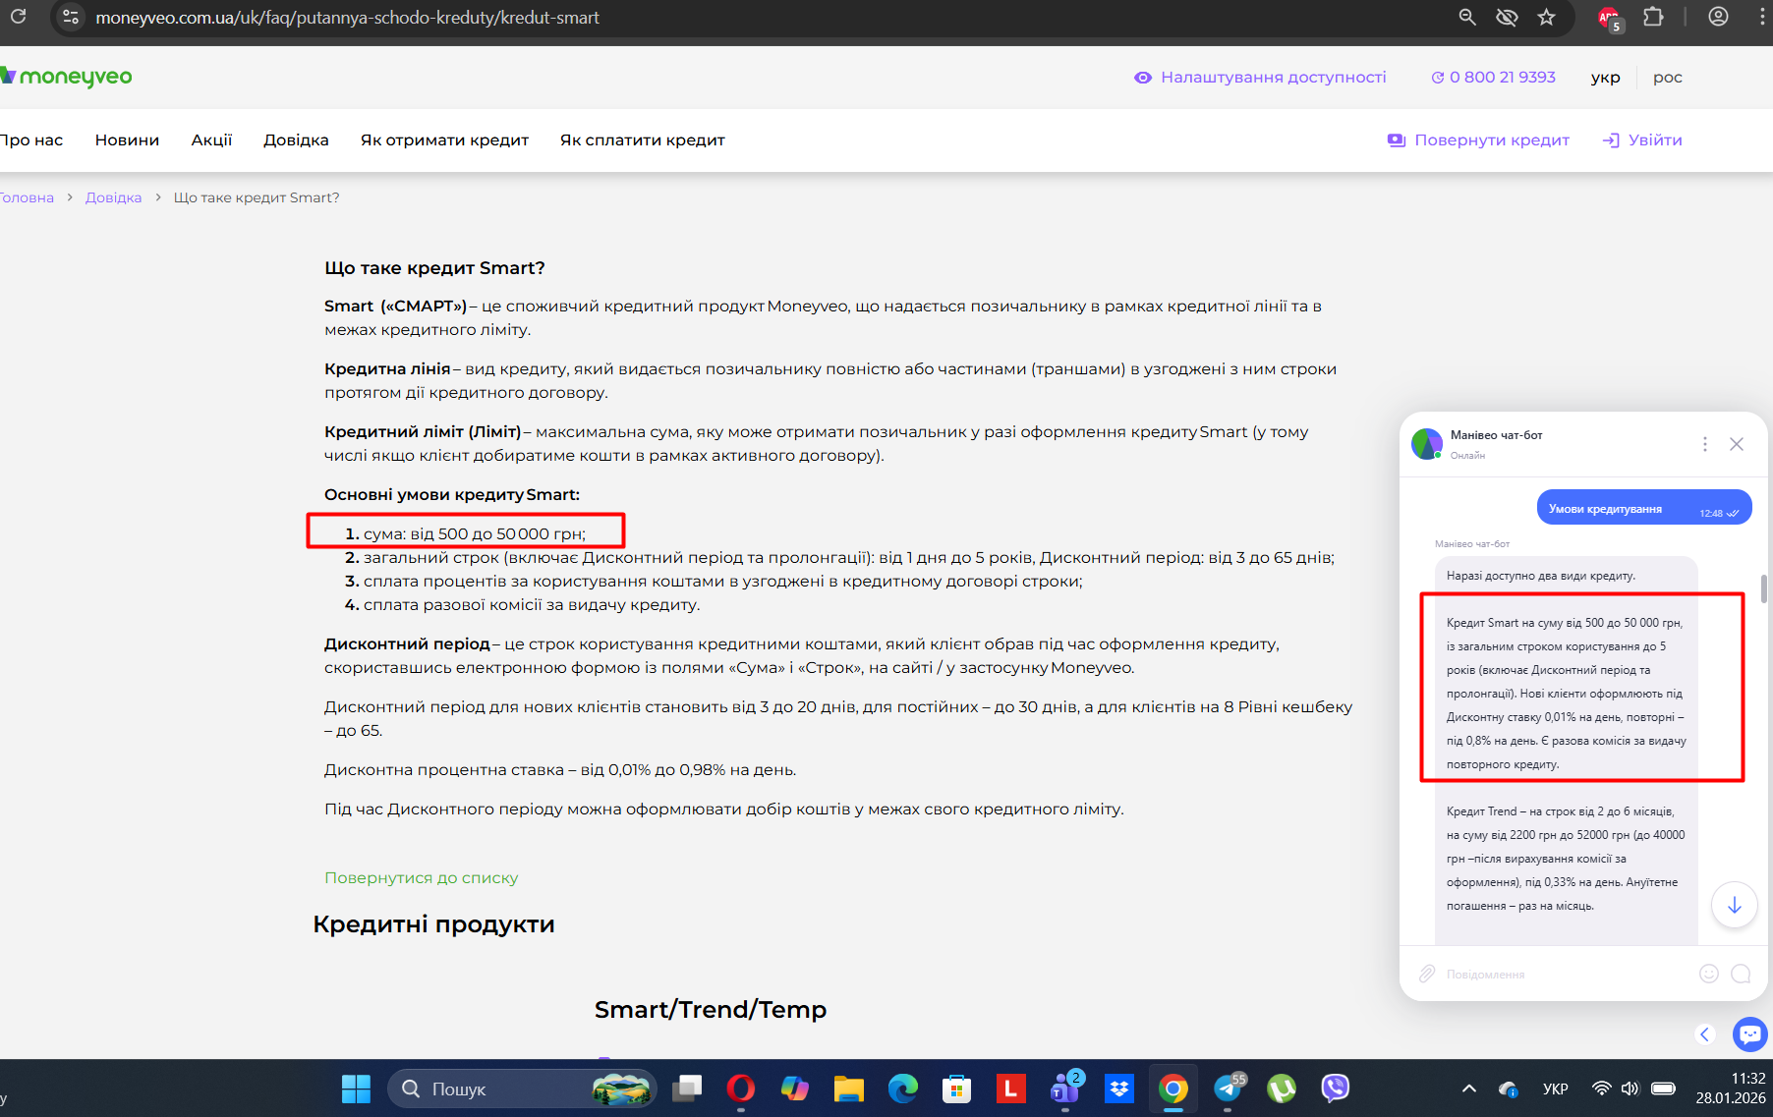Click the round blue chat launcher button
The height and width of the screenshot is (1117, 1773).
coord(1750,1033)
